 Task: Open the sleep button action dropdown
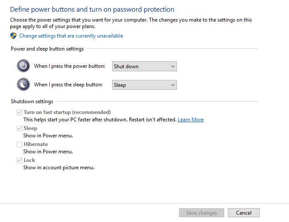(144, 85)
